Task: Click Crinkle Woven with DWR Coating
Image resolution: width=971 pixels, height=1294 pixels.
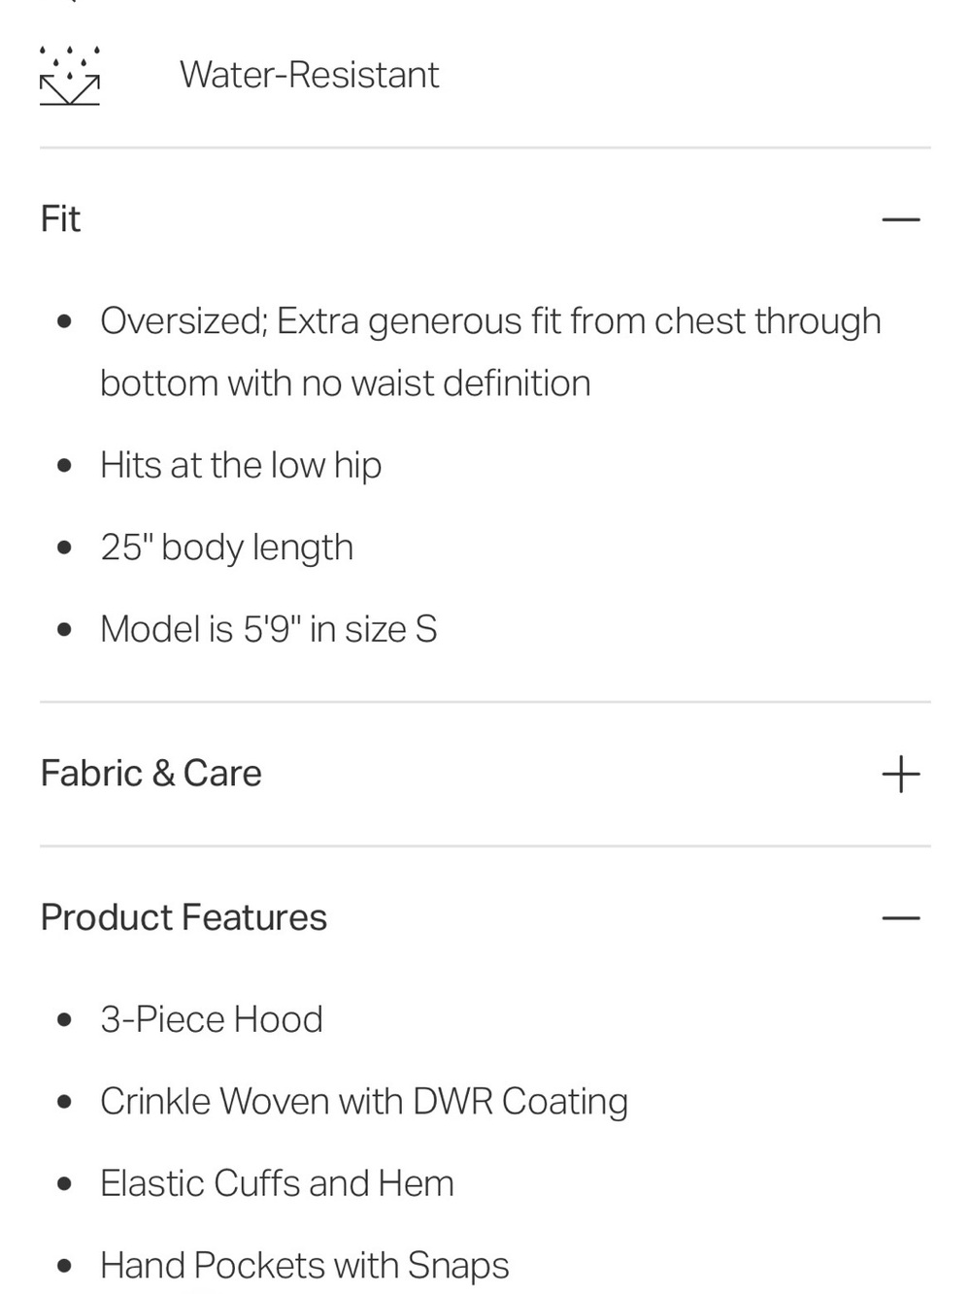Action: (x=364, y=1102)
